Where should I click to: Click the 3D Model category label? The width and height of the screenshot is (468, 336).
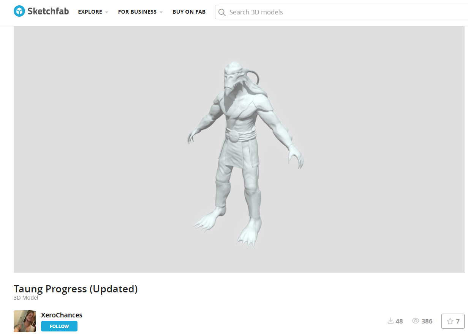pos(26,298)
